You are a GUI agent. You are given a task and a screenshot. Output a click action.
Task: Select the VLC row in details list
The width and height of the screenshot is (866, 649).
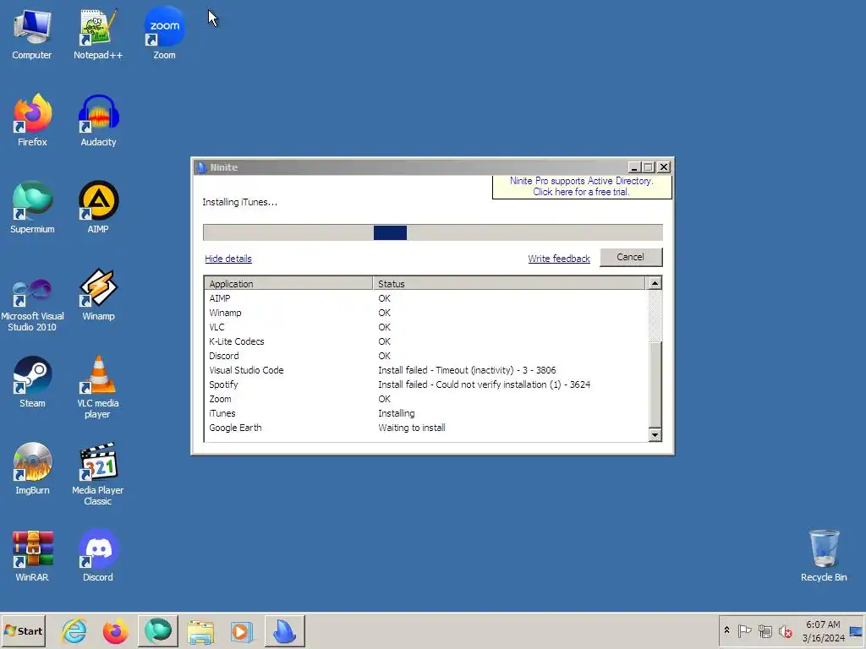click(x=425, y=327)
